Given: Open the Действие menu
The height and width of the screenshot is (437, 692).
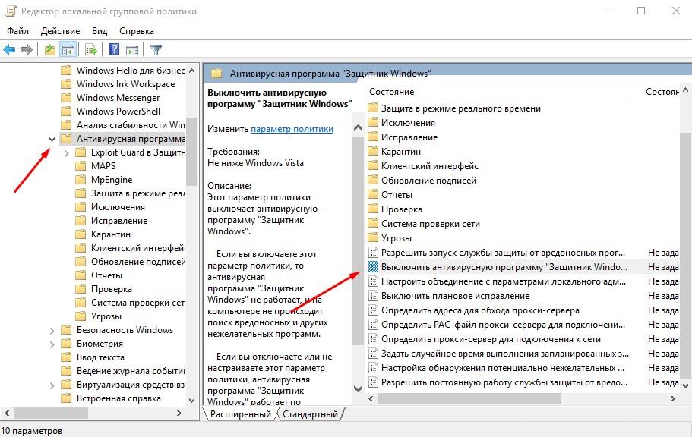Looking at the screenshot, I should 59,31.
